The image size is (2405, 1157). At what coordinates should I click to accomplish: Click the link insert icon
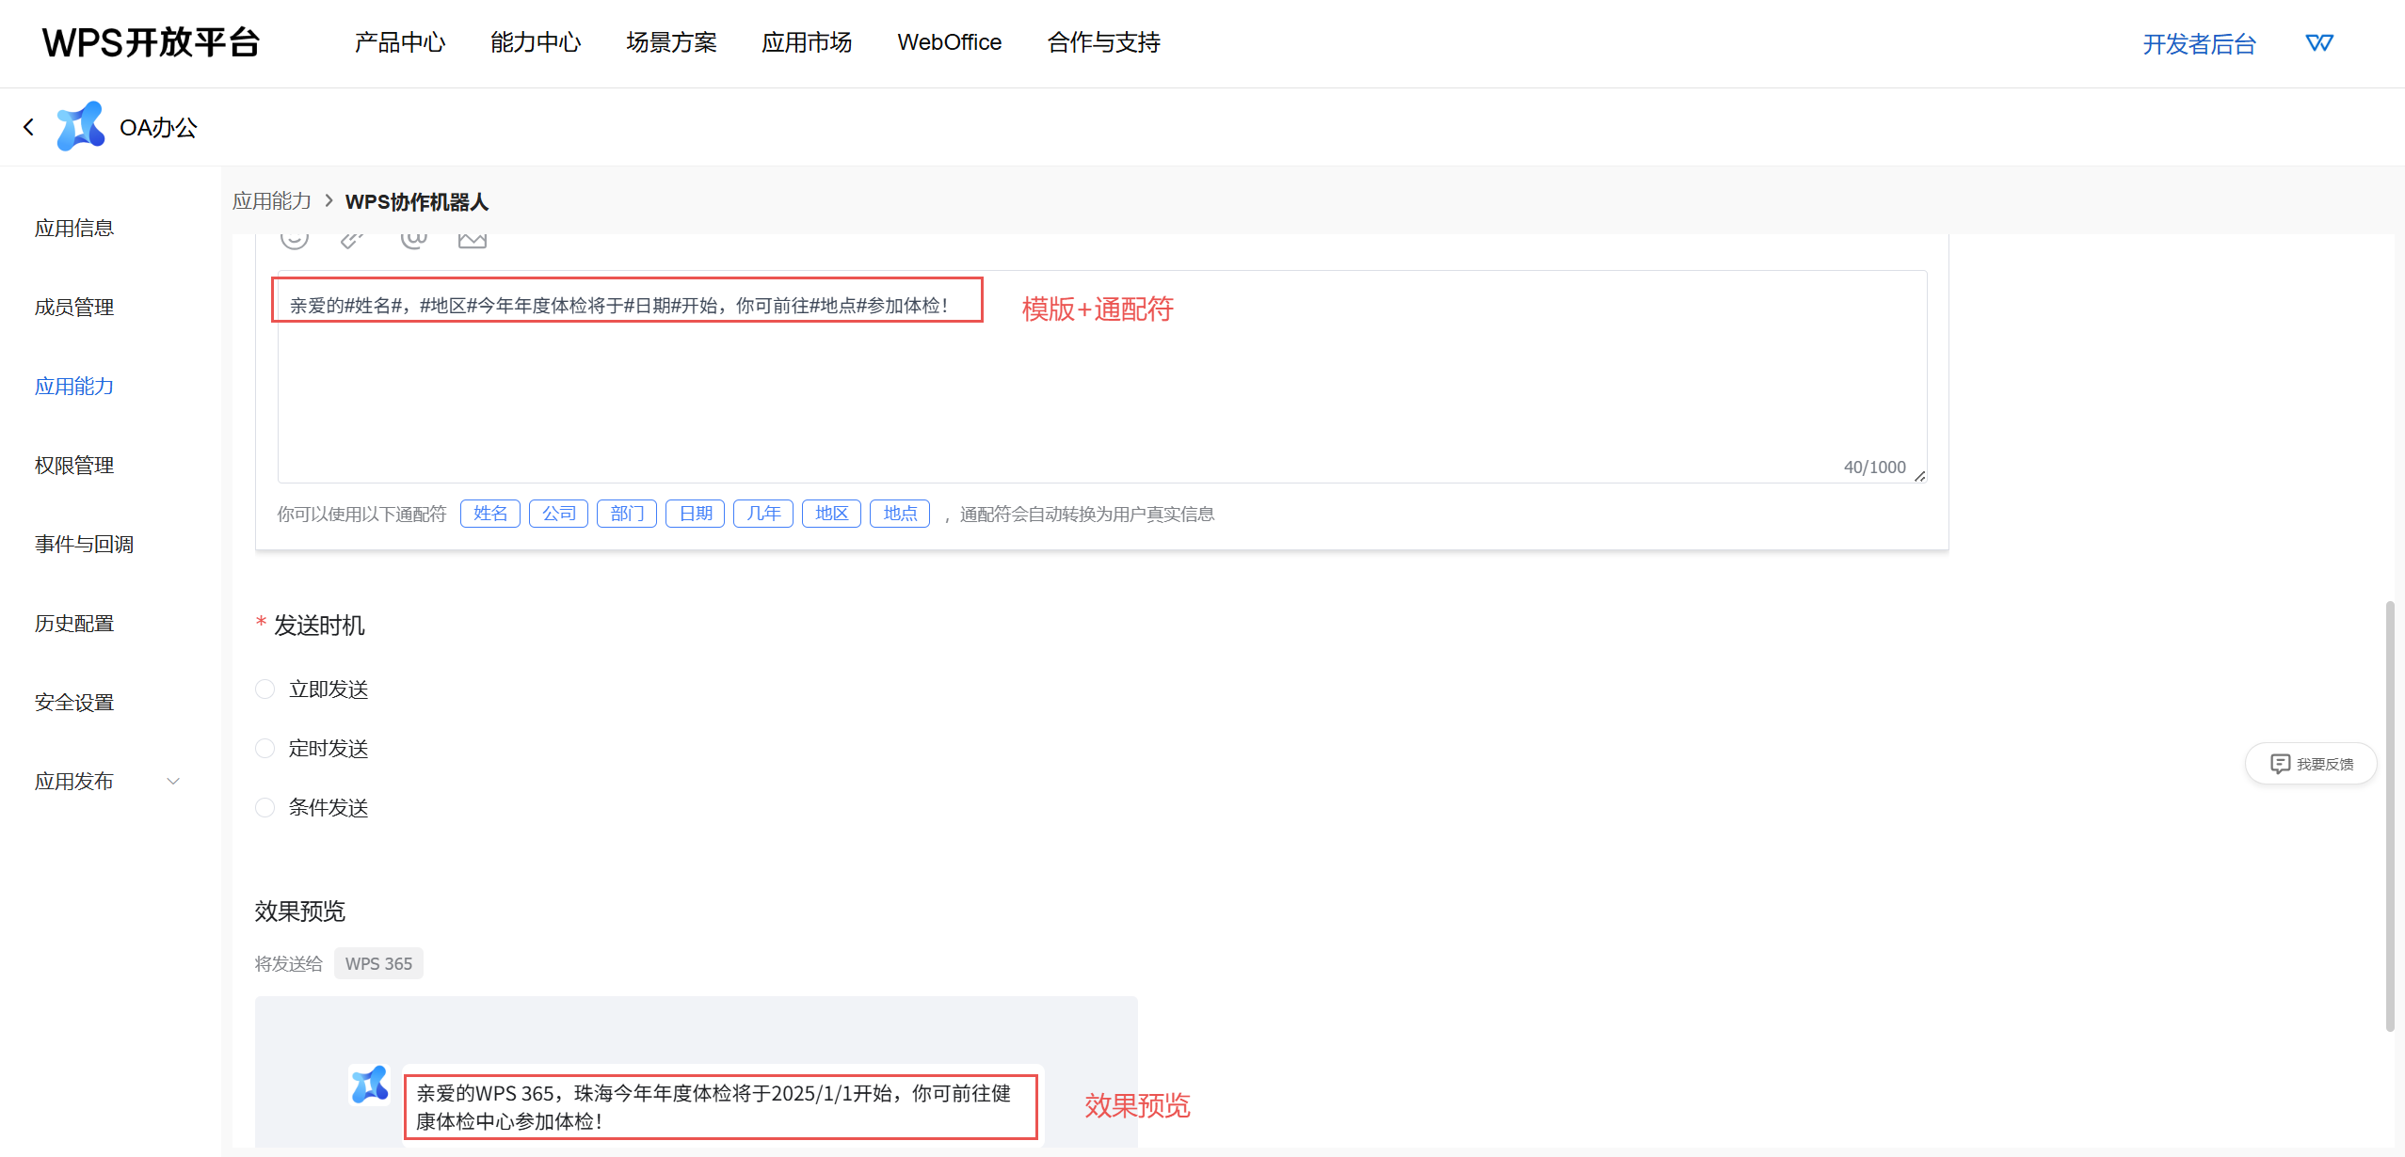(x=352, y=239)
